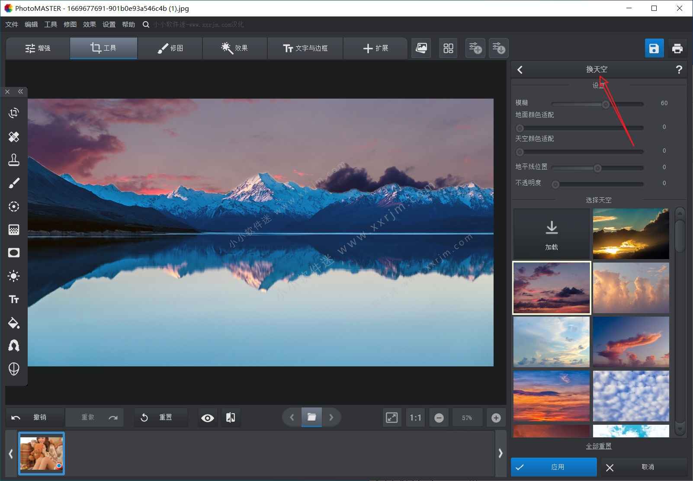This screenshot has height=481, width=693.
Task: Open the 编辑 menu
Action: click(31, 25)
